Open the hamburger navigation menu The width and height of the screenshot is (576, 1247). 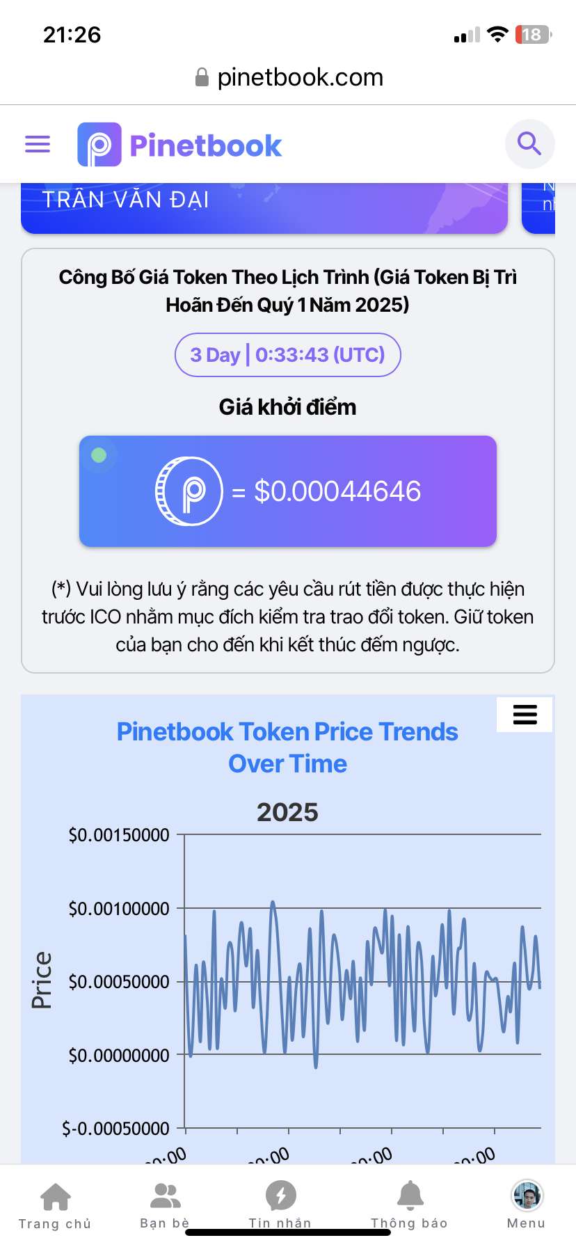pos(38,144)
